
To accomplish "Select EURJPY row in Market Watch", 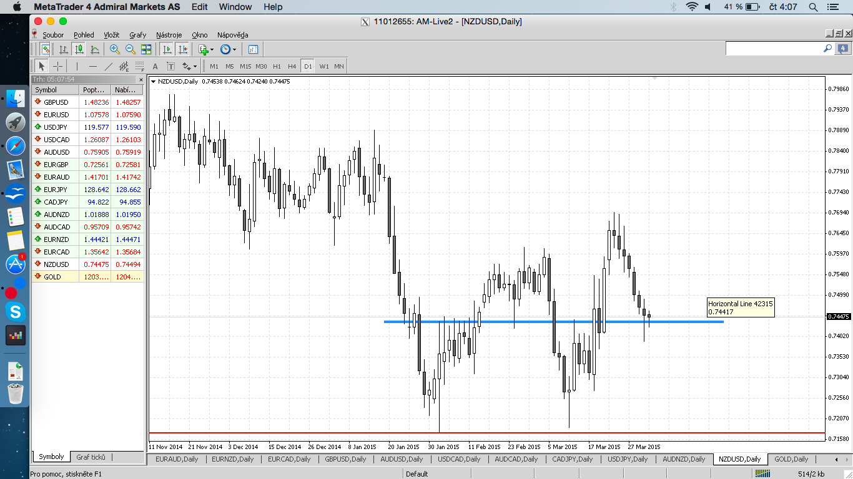I will (87, 190).
